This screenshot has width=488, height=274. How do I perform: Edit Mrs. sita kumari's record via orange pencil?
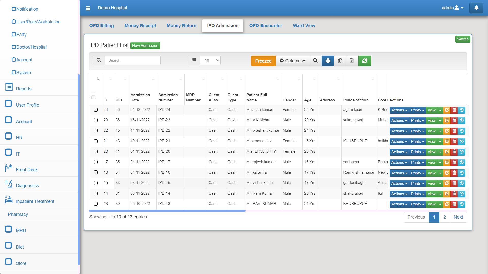coord(447,110)
